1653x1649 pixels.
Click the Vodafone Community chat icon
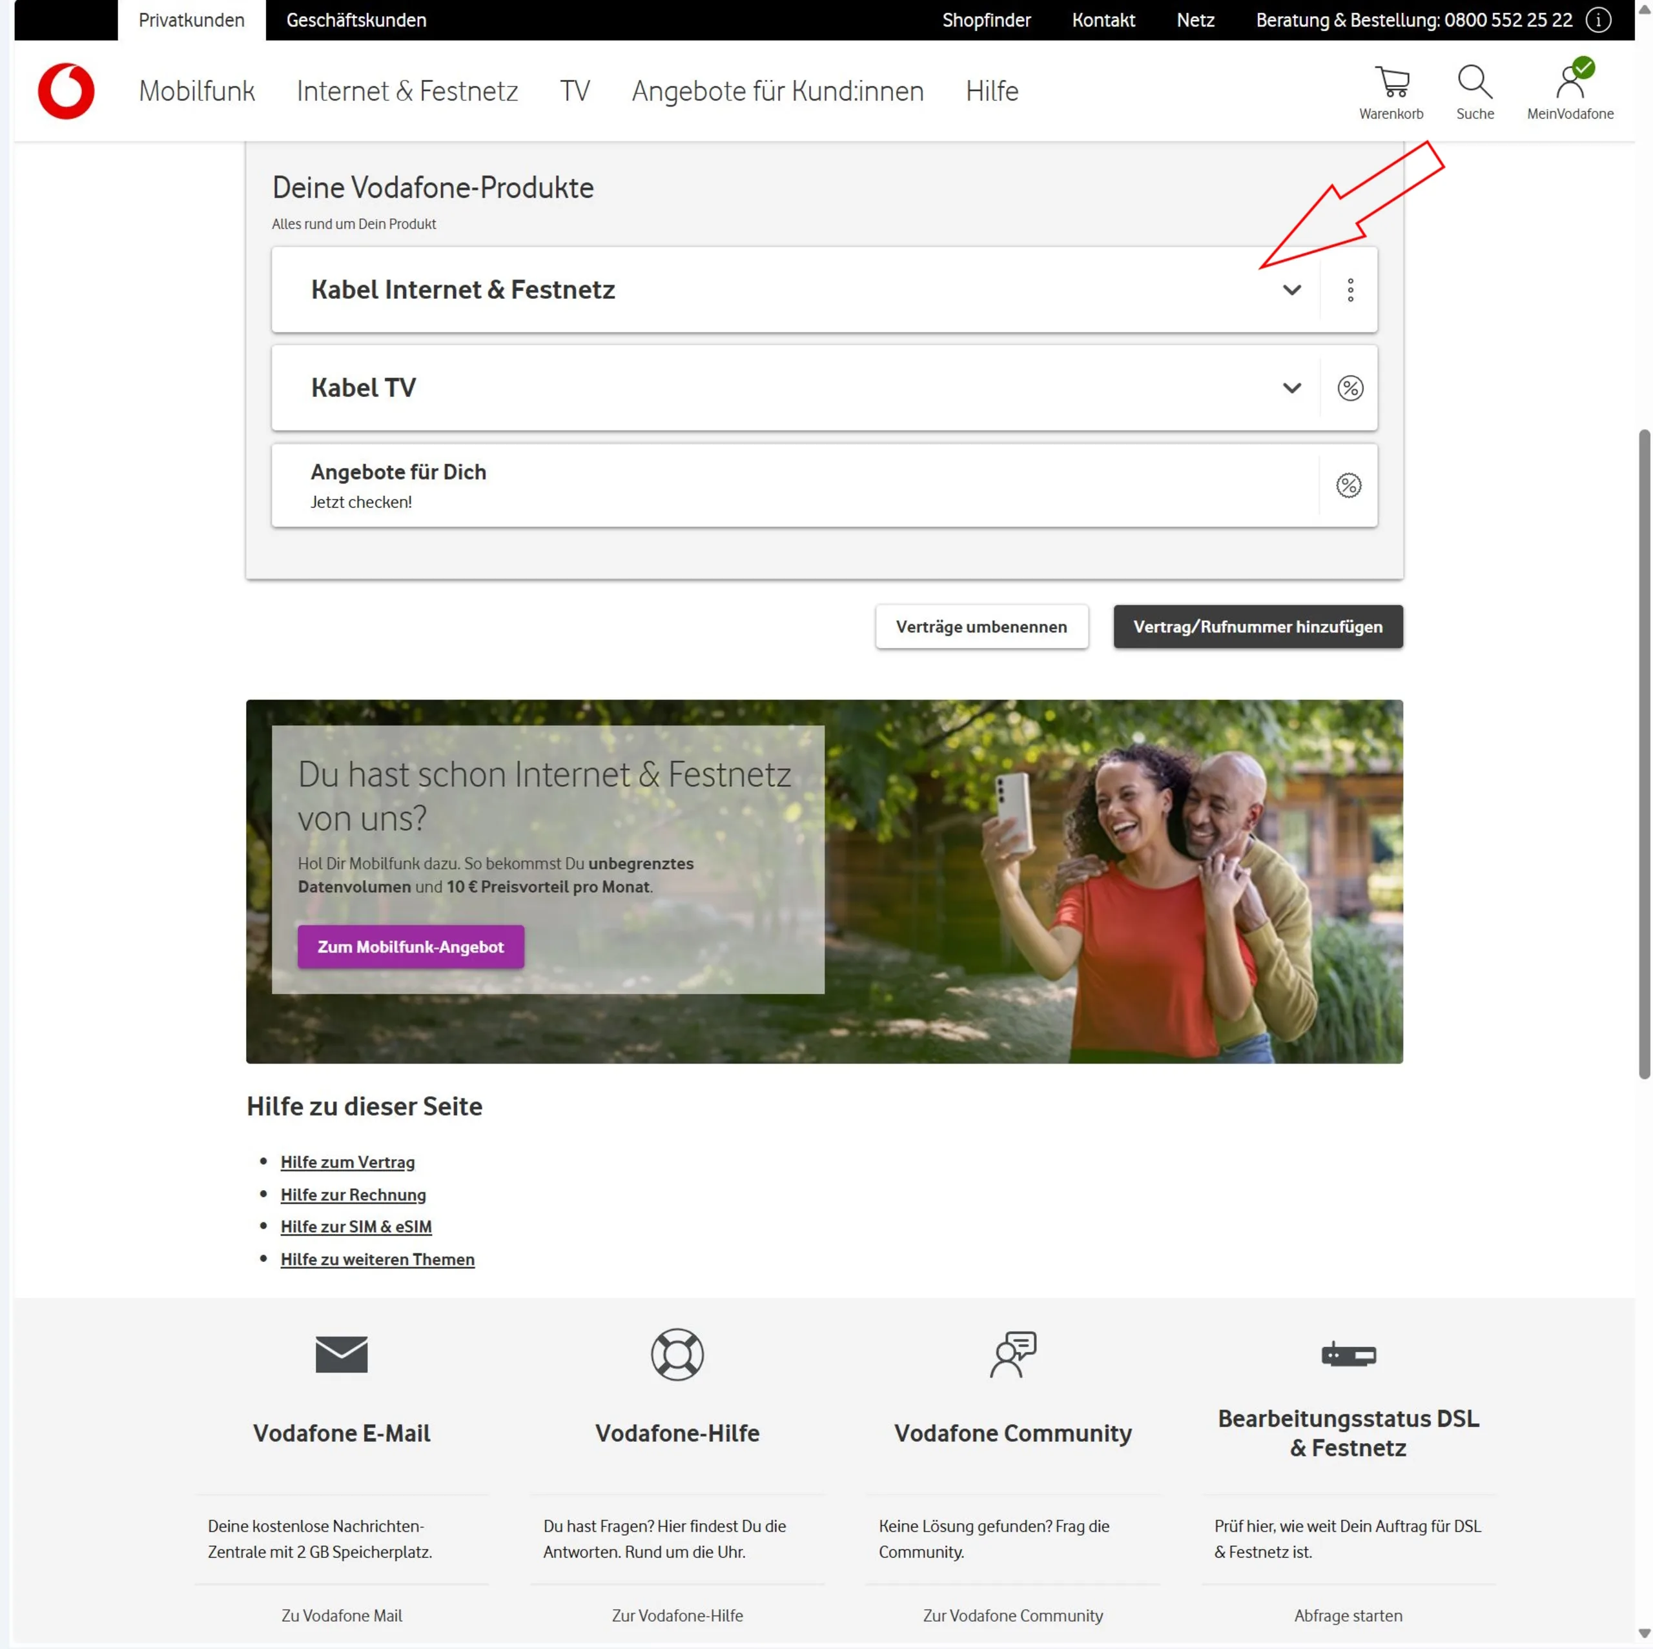click(1013, 1354)
